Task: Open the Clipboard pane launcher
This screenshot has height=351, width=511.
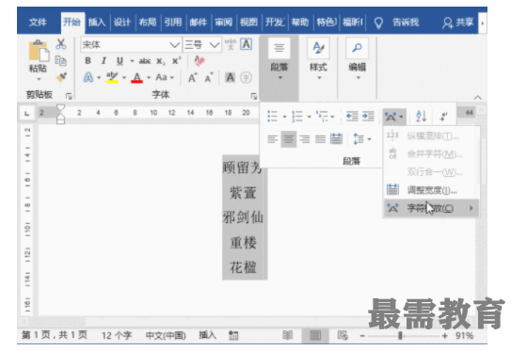Action: (x=69, y=96)
